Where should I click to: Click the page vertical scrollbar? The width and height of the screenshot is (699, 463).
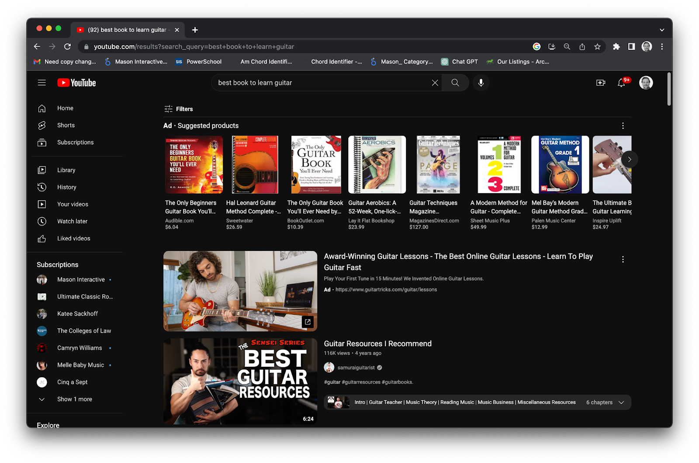coord(669,89)
